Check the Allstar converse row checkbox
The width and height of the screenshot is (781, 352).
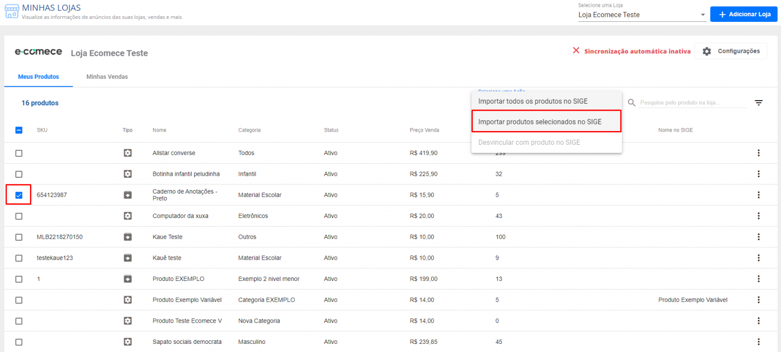point(19,153)
